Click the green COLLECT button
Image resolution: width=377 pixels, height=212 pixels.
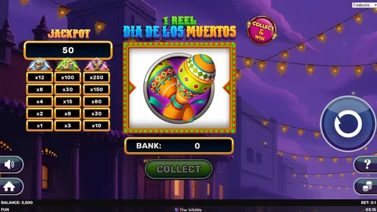[x=179, y=169]
